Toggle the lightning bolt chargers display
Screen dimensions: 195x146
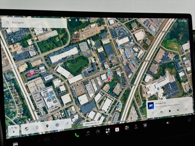57,125
